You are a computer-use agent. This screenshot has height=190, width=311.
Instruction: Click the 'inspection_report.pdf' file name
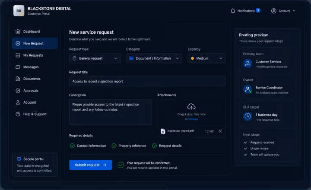181,131
